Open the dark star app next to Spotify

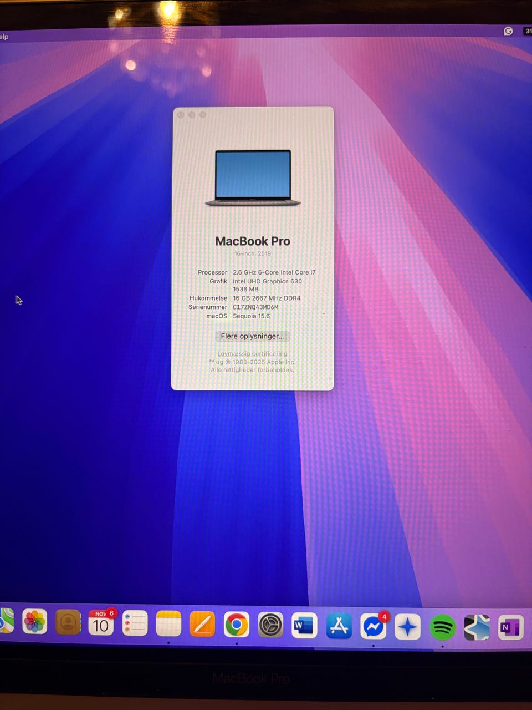point(477,628)
